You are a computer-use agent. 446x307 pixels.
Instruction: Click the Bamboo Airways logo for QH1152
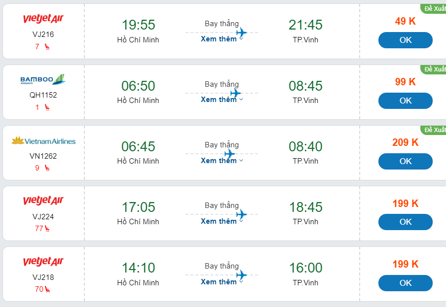click(43, 79)
